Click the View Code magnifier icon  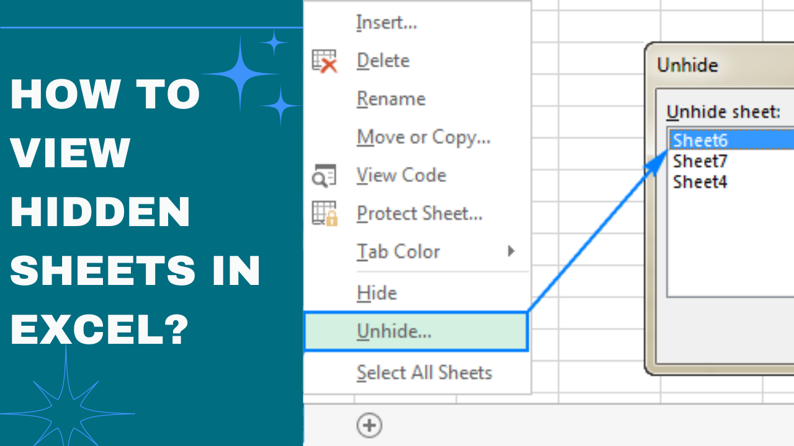click(x=325, y=175)
